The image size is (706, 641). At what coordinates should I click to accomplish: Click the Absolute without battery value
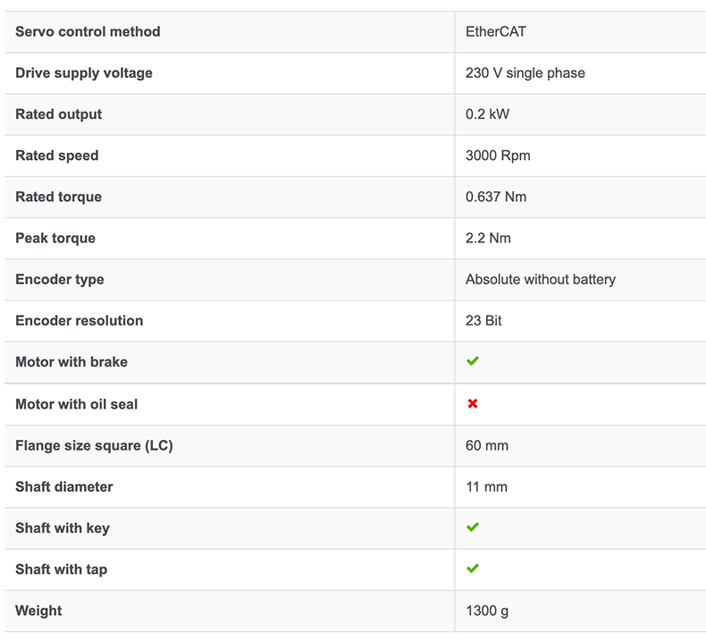pyautogui.click(x=541, y=279)
